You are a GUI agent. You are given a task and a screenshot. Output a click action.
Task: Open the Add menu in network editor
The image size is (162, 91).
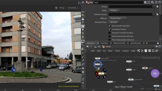coord(93,51)
